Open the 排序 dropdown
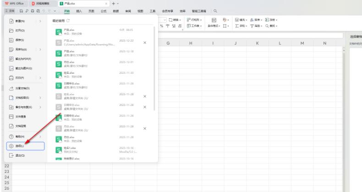Image resolution: width=362 pixels, height=192 pixels. (256, 20)
